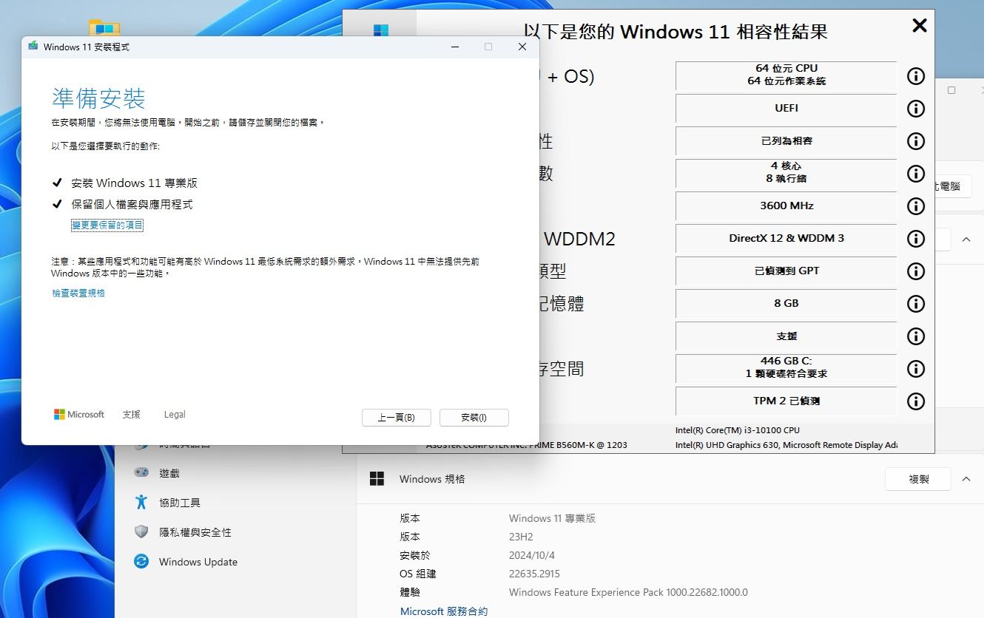Click the desktop folder icon behind setup window
984x618 pixels.
104,27
